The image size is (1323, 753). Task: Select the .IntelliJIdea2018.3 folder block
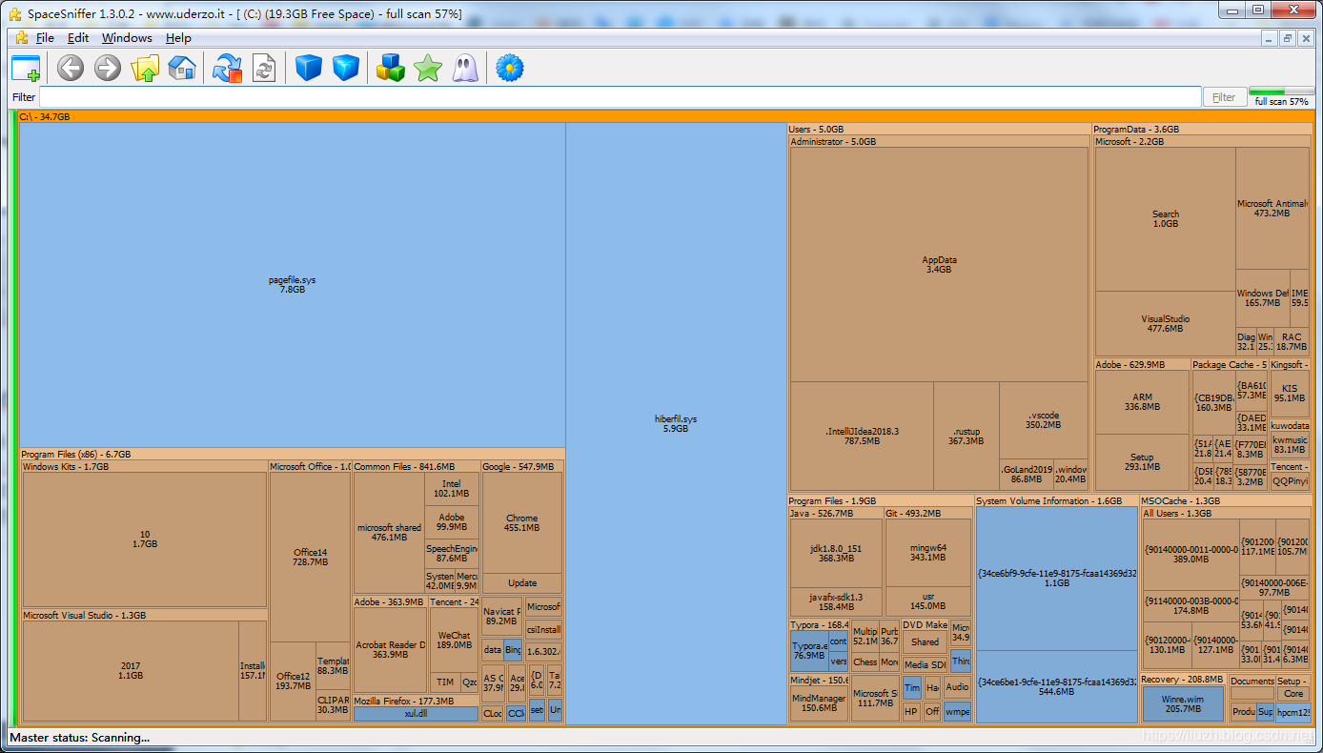862,436
